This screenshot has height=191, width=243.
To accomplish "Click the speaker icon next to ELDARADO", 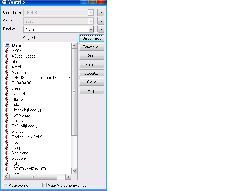I will click(x=6, y=83).
